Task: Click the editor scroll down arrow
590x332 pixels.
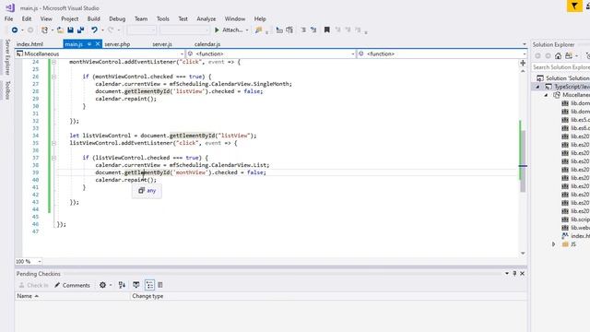Action: click(x=523, y=254)
